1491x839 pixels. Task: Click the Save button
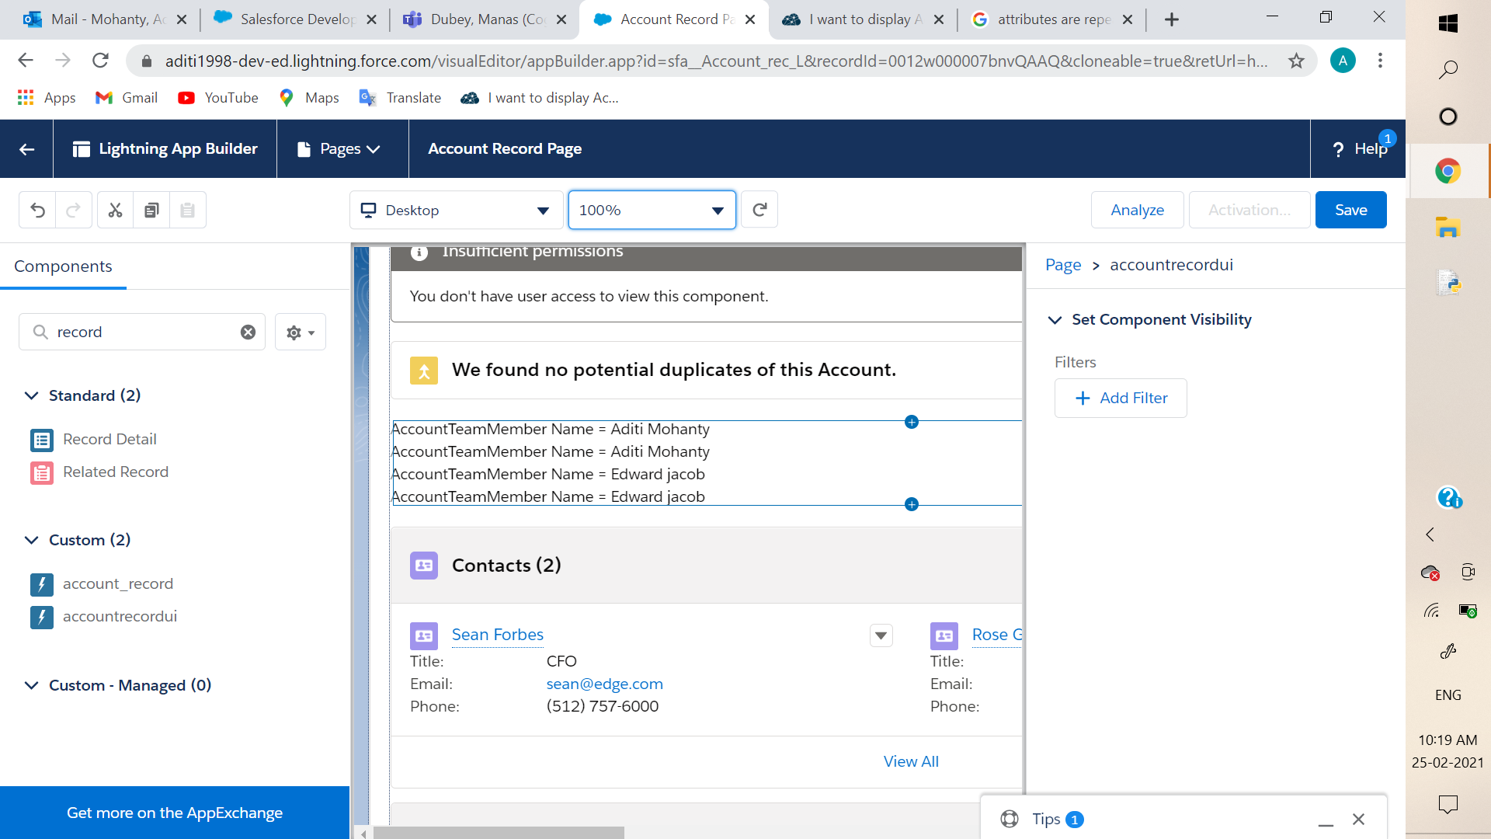point(1350,210)
